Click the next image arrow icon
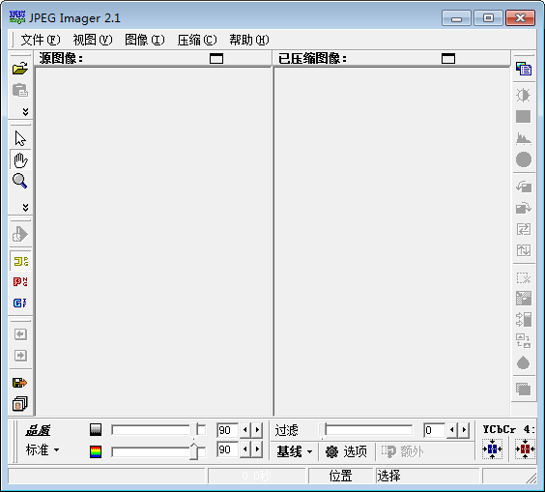 [20, 356]
